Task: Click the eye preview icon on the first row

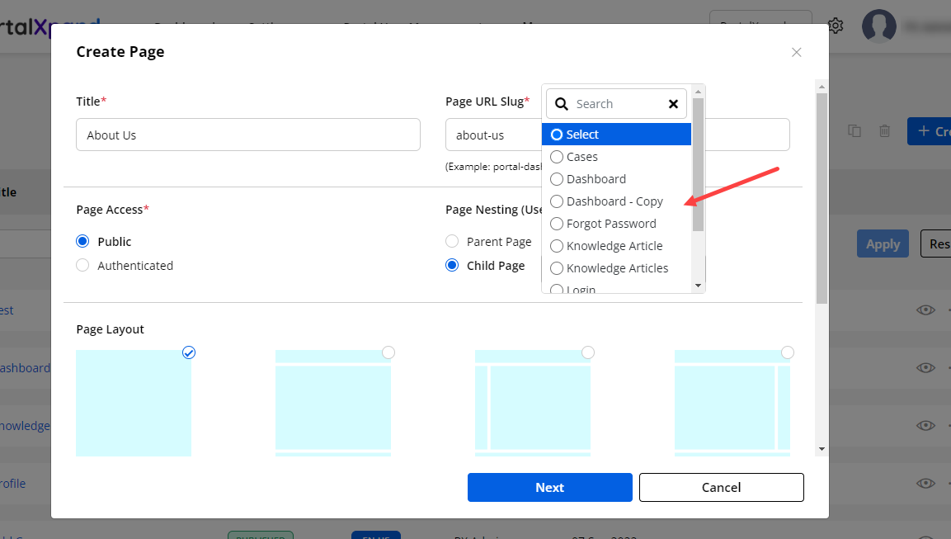Action: click(x=925, y=310)
